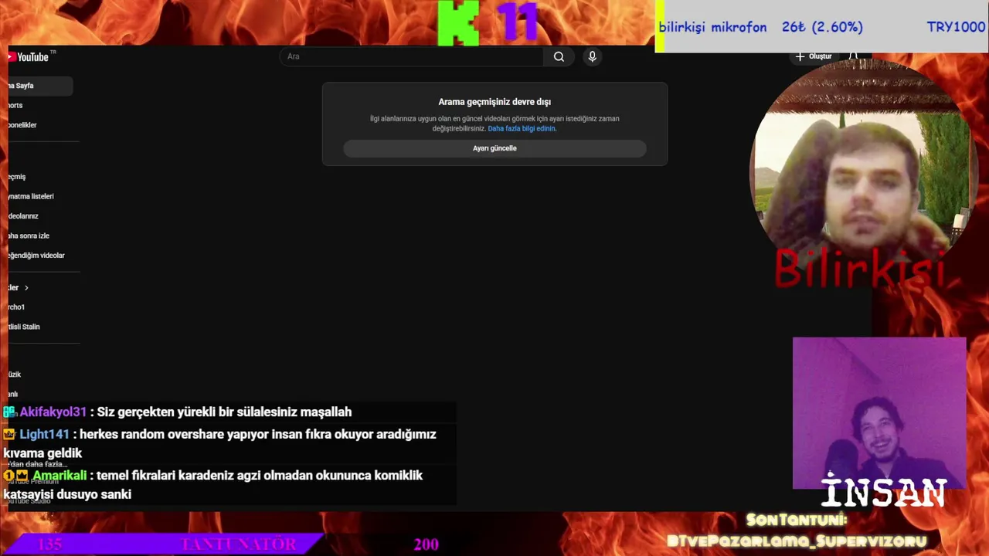
Task: Open the Ana Sayfa sidebar item
Action: tap(40, 86)
